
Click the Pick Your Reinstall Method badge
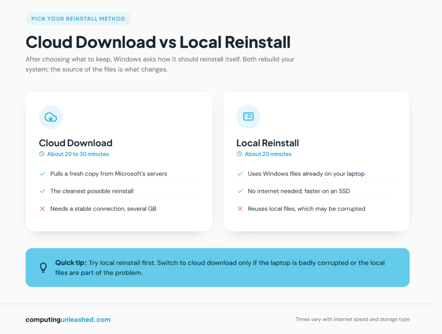tap(78, 18)
